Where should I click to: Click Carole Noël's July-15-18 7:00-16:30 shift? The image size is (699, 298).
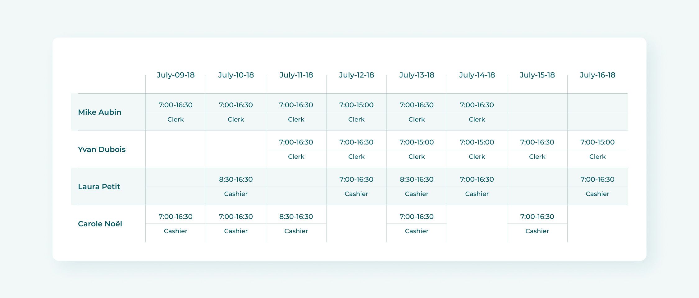[537, 216]
